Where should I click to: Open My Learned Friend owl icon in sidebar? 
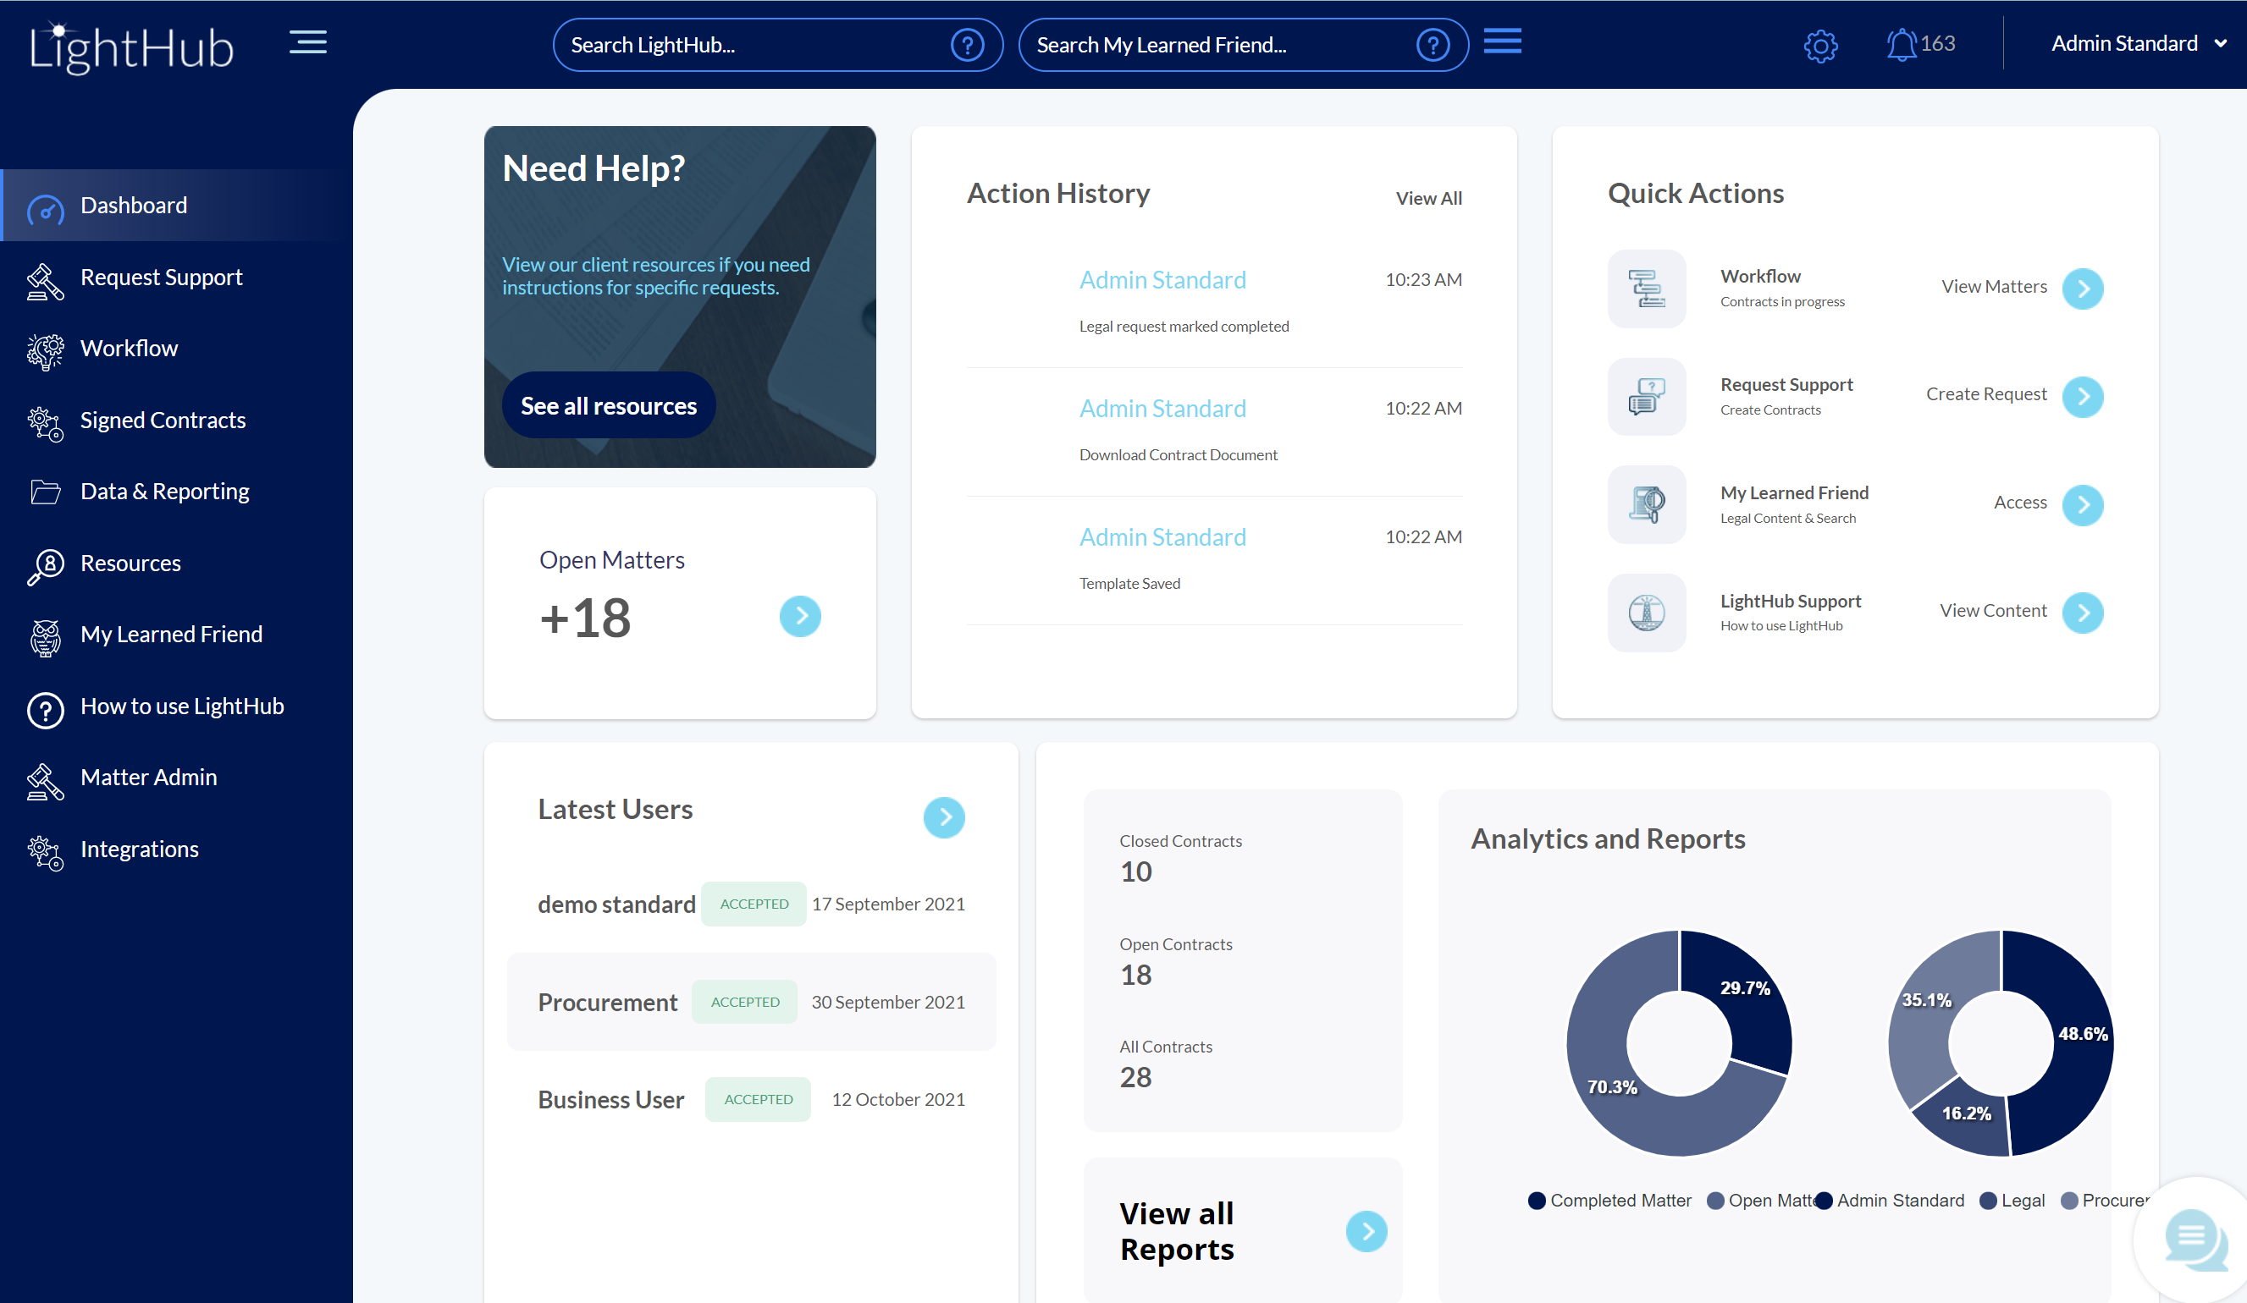46,637
